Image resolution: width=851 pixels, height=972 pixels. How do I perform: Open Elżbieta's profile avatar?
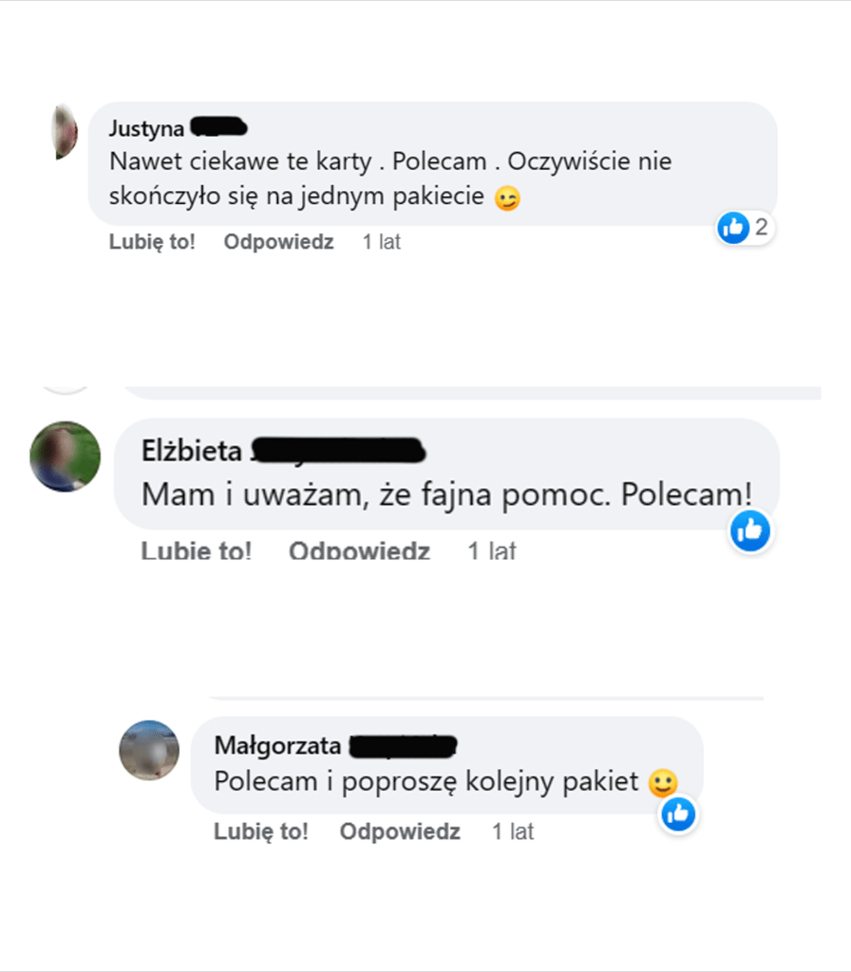(66, 457)
